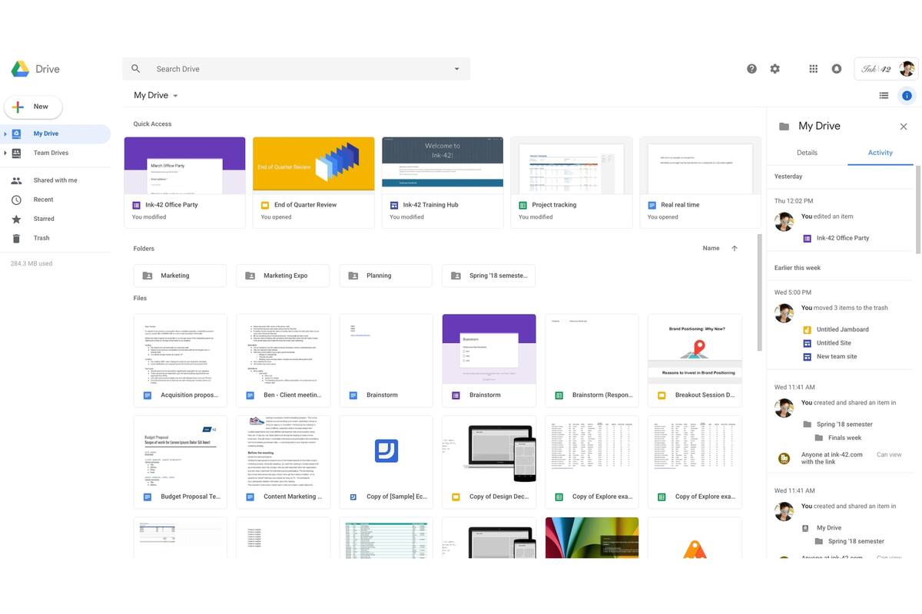Expand My Drive in the sidebar tree
Image resolution: width=922 pixels, height=614 pixels.
6,131
